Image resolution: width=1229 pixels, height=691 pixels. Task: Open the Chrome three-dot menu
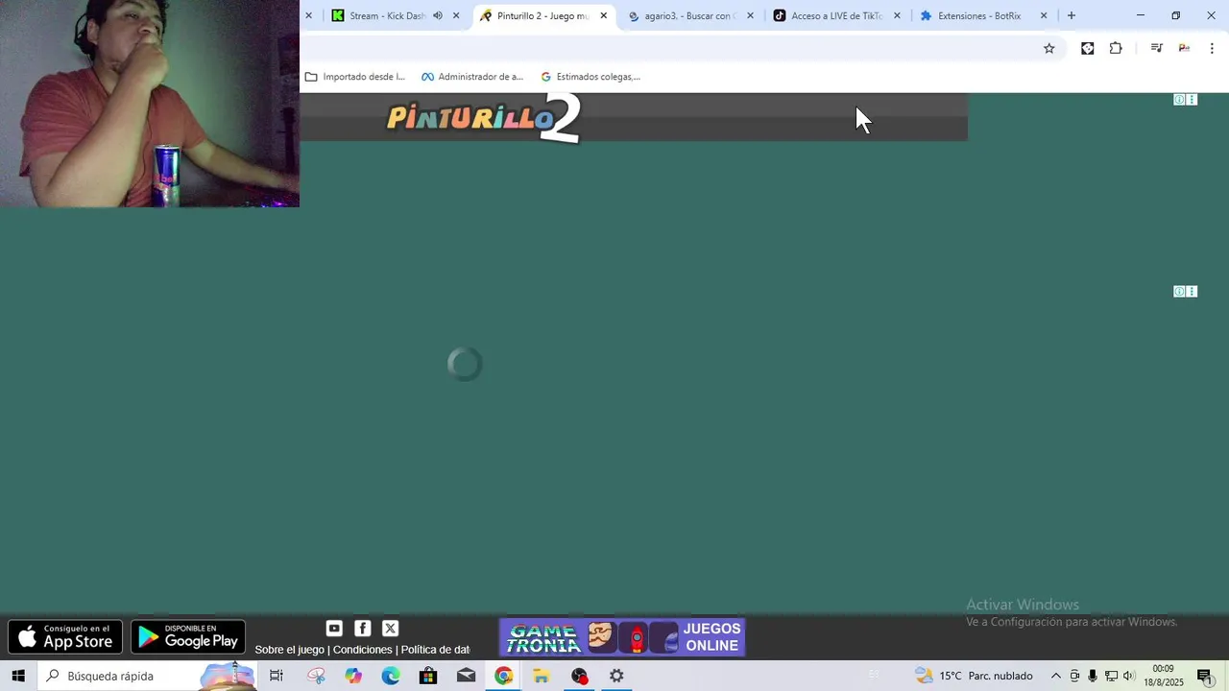point(1212,48)
